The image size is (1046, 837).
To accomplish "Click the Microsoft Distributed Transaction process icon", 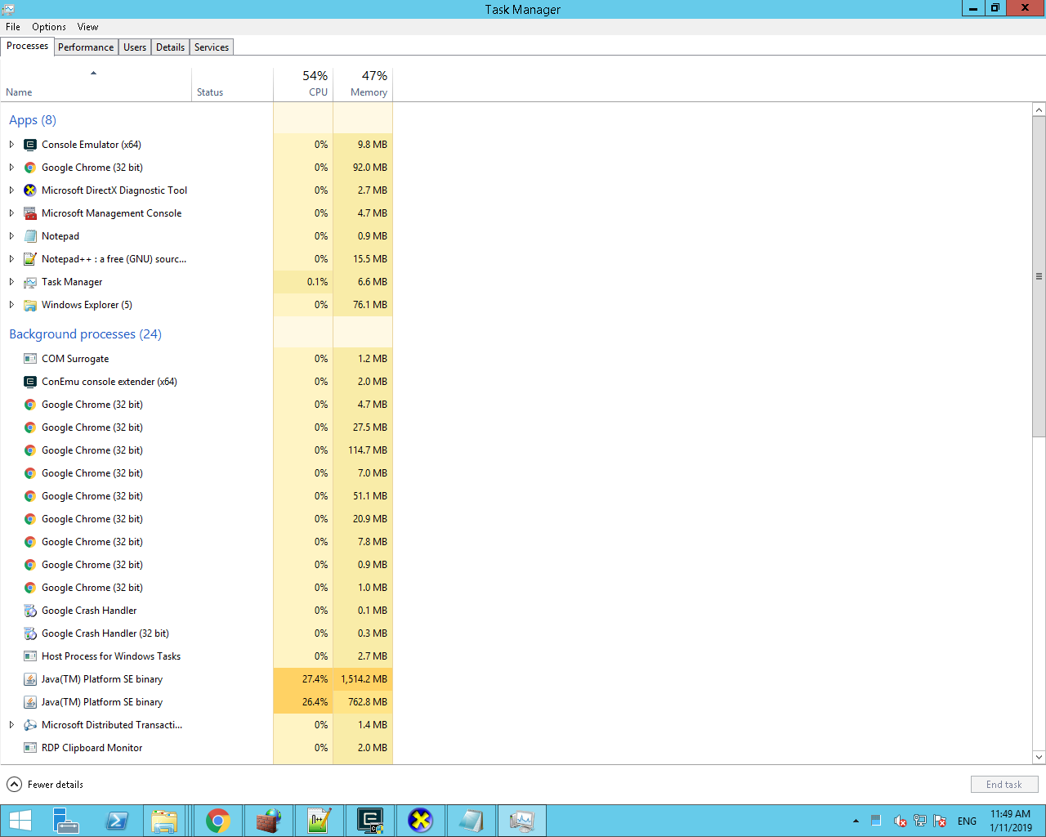I will [30, 725].
